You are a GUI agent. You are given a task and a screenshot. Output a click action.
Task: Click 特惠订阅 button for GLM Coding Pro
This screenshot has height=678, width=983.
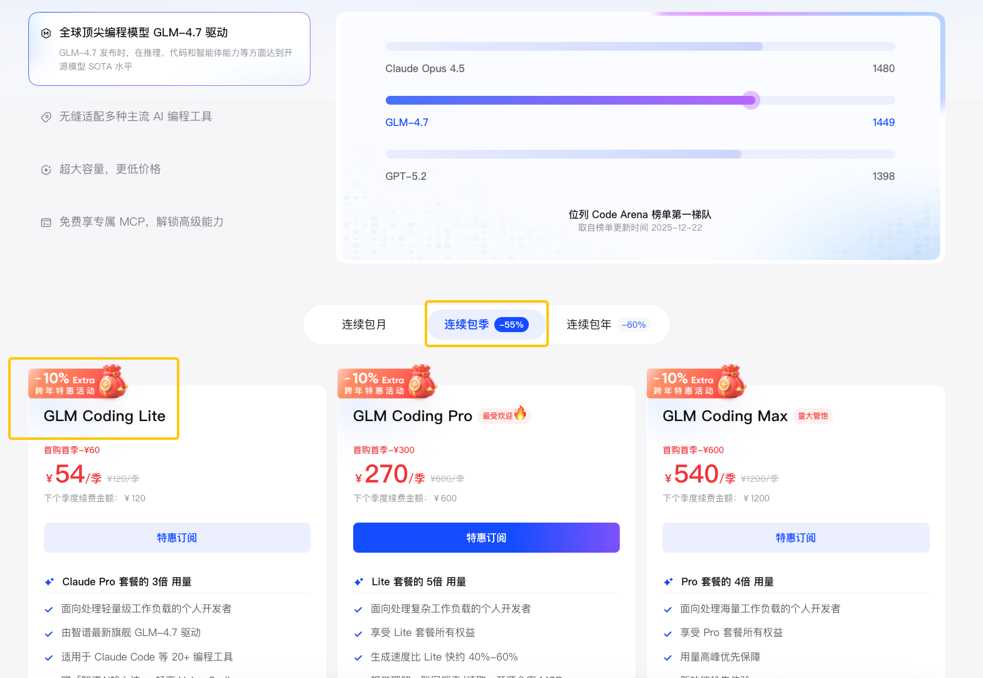point(486,538)
